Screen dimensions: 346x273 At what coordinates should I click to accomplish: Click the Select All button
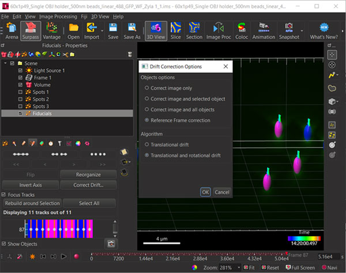point(89,203)
